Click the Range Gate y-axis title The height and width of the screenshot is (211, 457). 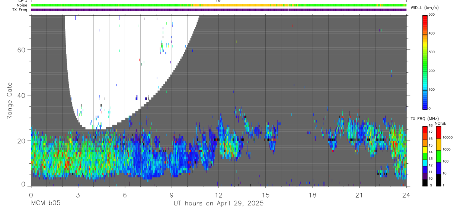point(9,100)
